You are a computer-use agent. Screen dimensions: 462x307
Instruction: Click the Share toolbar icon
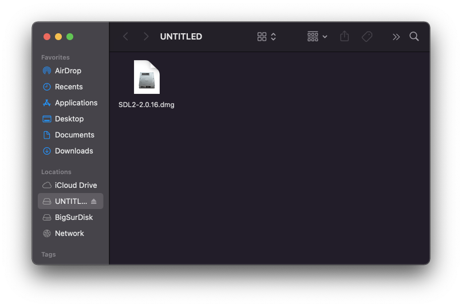(x=344, y=37)
